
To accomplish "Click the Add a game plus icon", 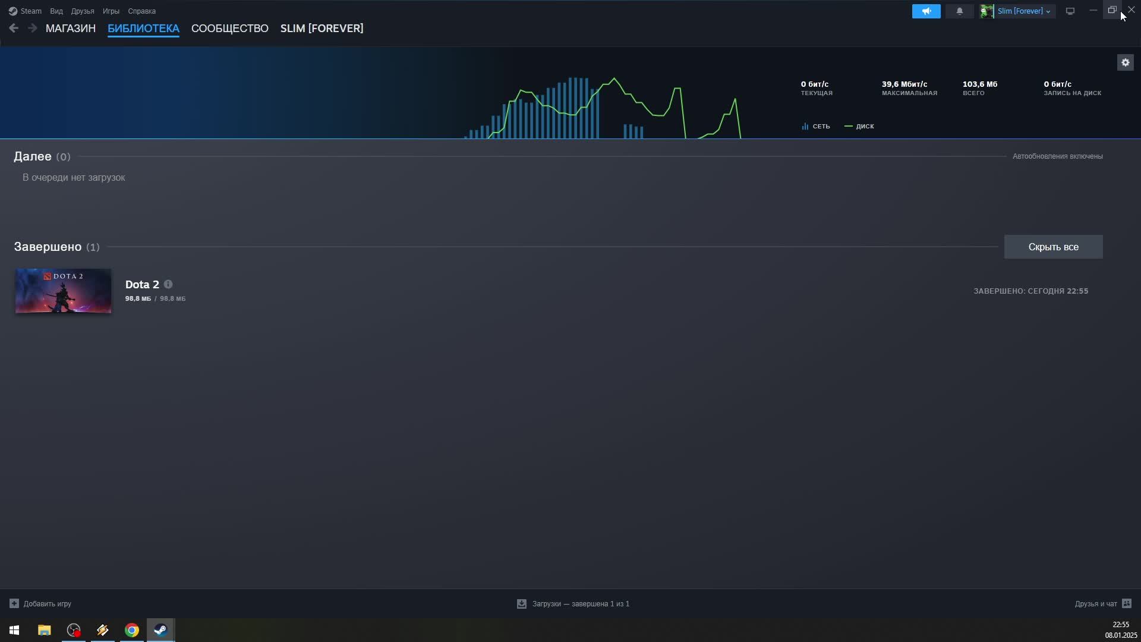I will tap(14, 603).
